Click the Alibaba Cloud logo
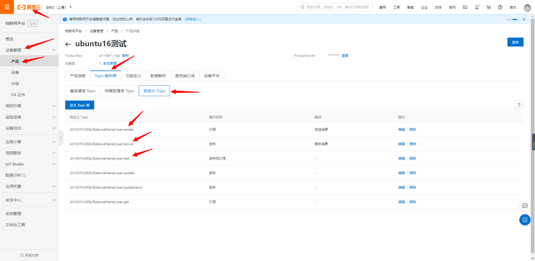 pyautogui.click(x=29, y=7)
